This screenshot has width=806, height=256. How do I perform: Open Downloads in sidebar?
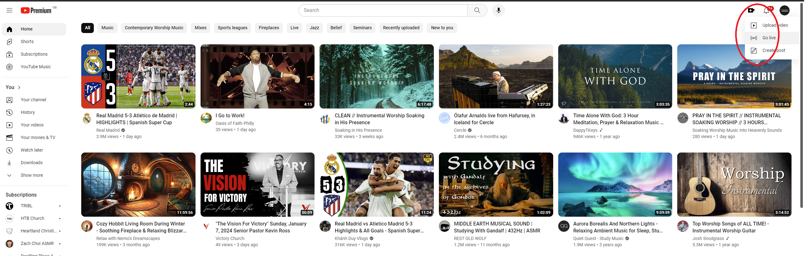click(34, 163)
